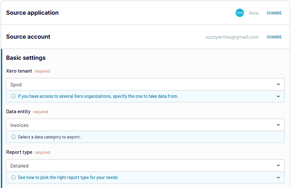The image size is (291, 188).
Task: Open the Xero tenant dropdown showing Spod
Action: tap(145, 84)
